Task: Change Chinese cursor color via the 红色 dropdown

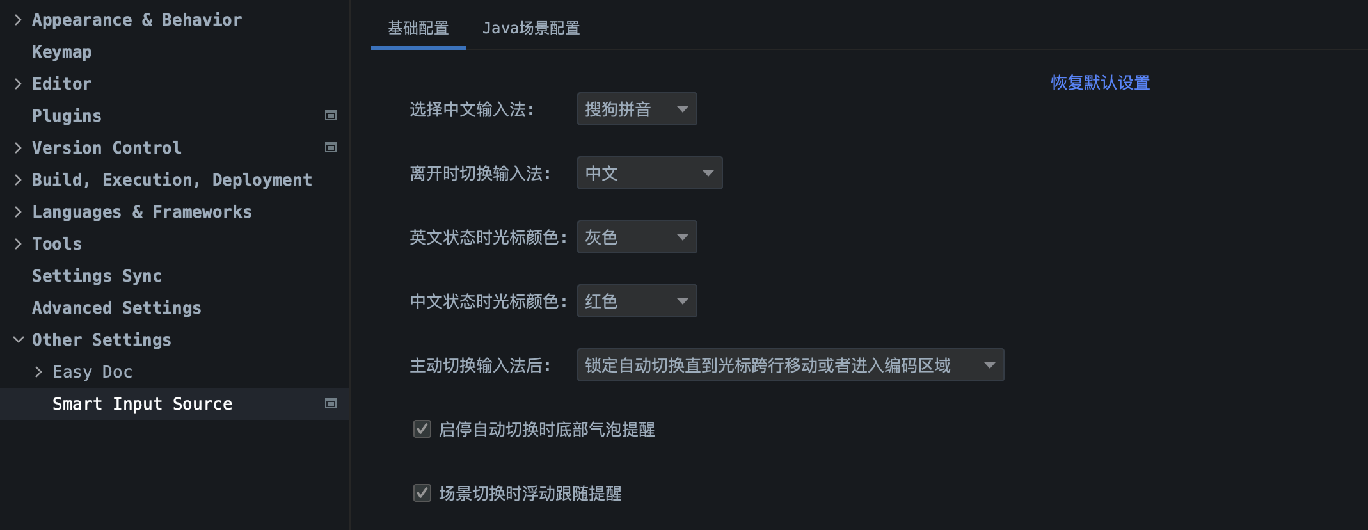Action: coord(636,301)
